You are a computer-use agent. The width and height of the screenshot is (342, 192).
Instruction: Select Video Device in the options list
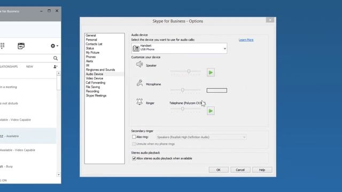[95, 78]
